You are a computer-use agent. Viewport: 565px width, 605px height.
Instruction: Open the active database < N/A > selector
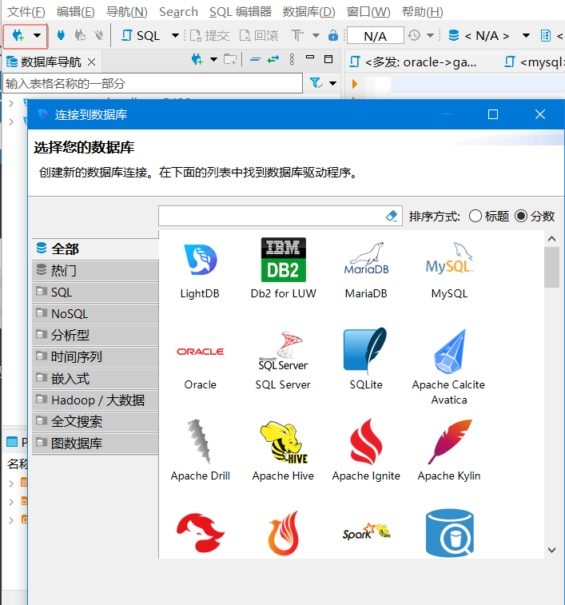pyautogui.click(x=488, y=36)
